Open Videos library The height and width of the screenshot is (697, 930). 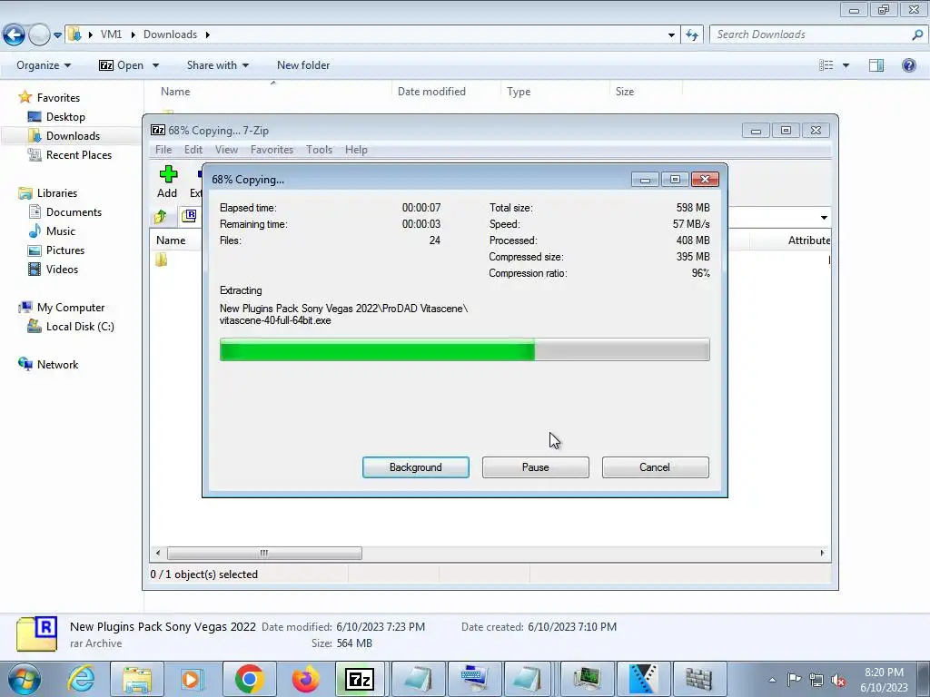click(62, 269)
